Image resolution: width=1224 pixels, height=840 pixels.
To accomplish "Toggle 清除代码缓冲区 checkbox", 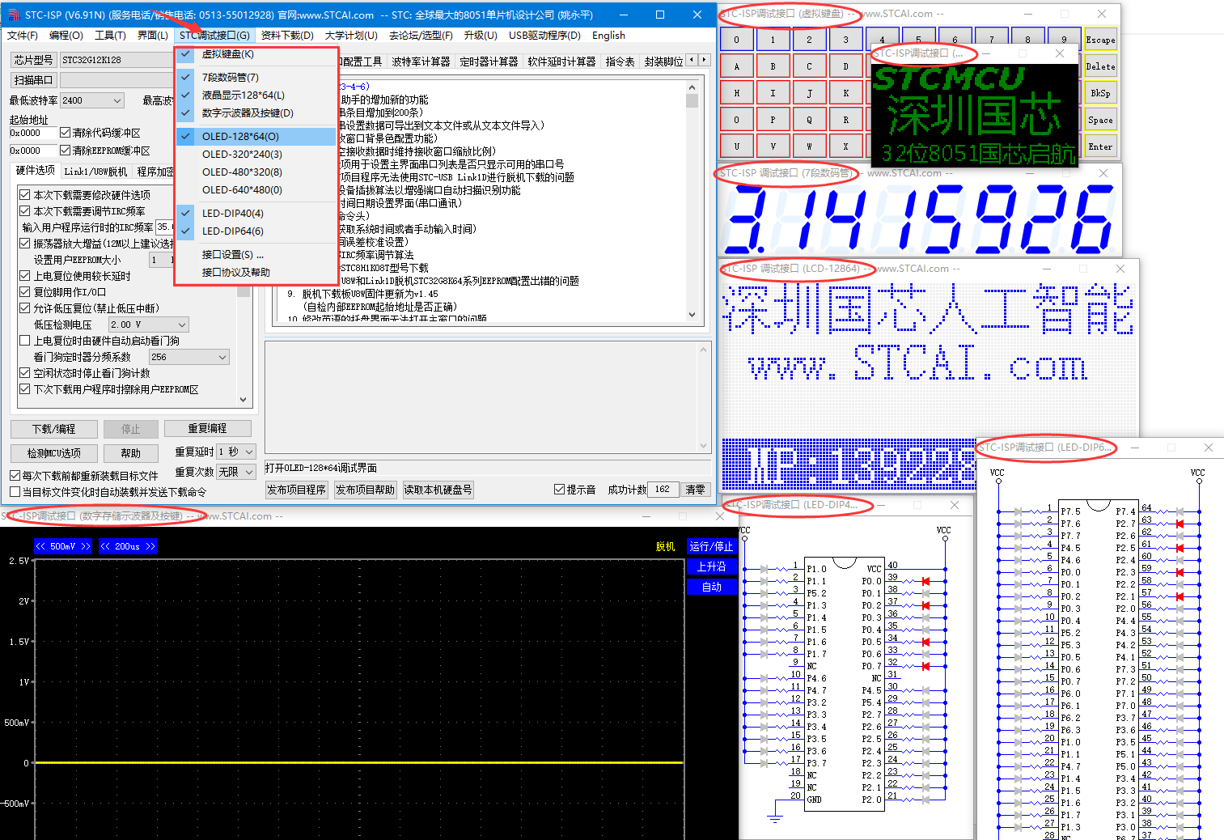I will pyautogui.click(x=66, y=133).
